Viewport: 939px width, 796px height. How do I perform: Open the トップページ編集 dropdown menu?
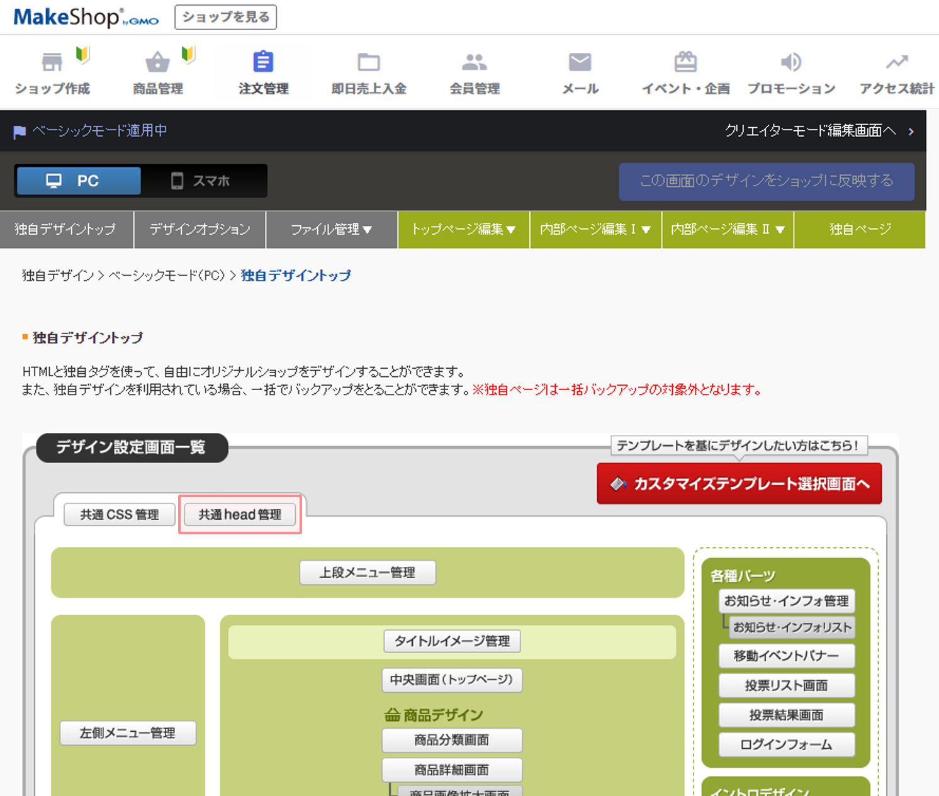pos(463,229)
